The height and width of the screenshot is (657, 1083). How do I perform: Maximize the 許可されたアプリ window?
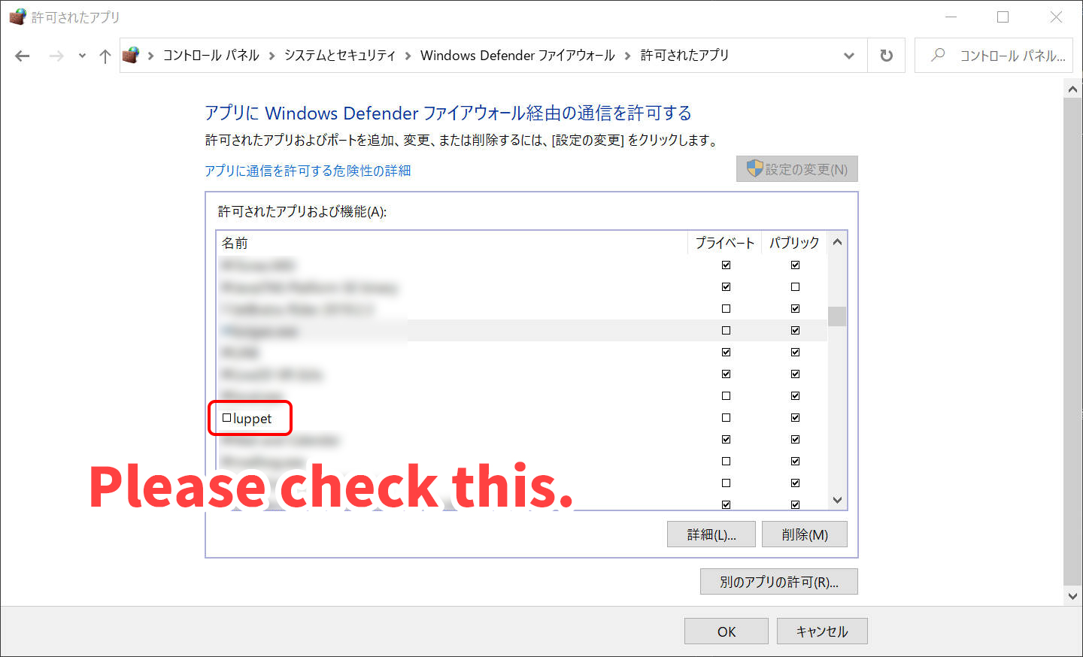[x=1003, y=17]
